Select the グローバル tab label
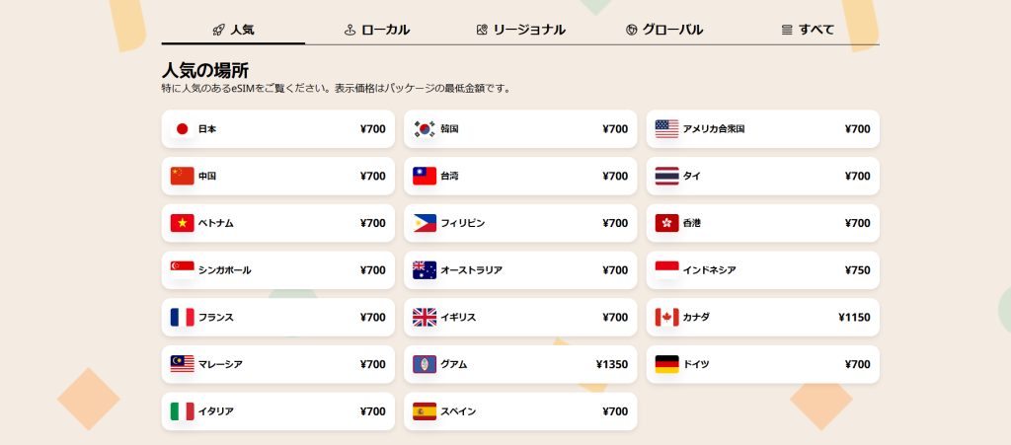Screen dimensions: 1011x445 click(672, 30)
